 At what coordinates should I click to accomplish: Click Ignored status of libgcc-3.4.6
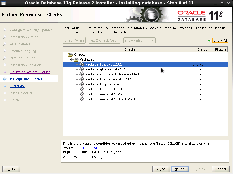[198, 84]
